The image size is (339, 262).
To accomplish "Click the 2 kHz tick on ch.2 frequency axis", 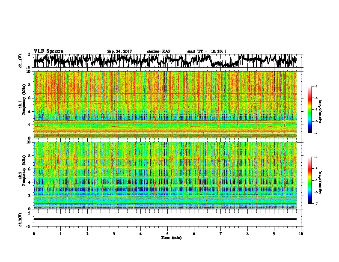I will click(x=30, y=196).
